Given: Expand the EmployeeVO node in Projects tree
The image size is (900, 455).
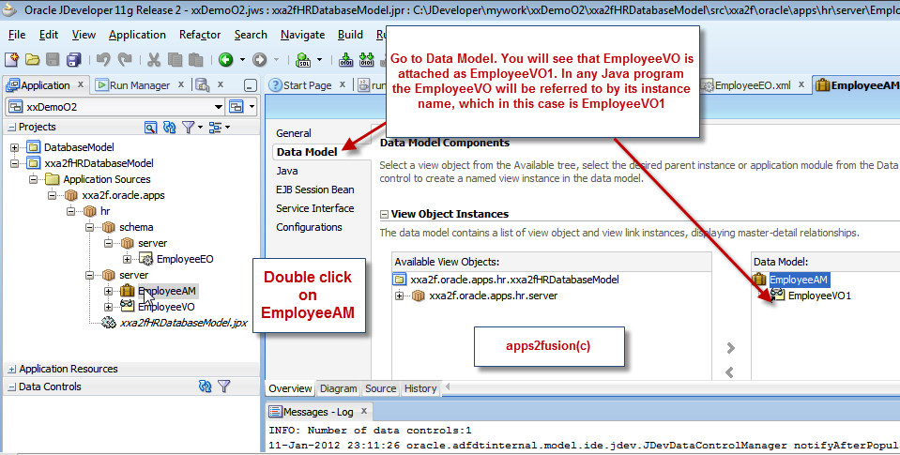Looking at the screenshot, I should 108,307.
